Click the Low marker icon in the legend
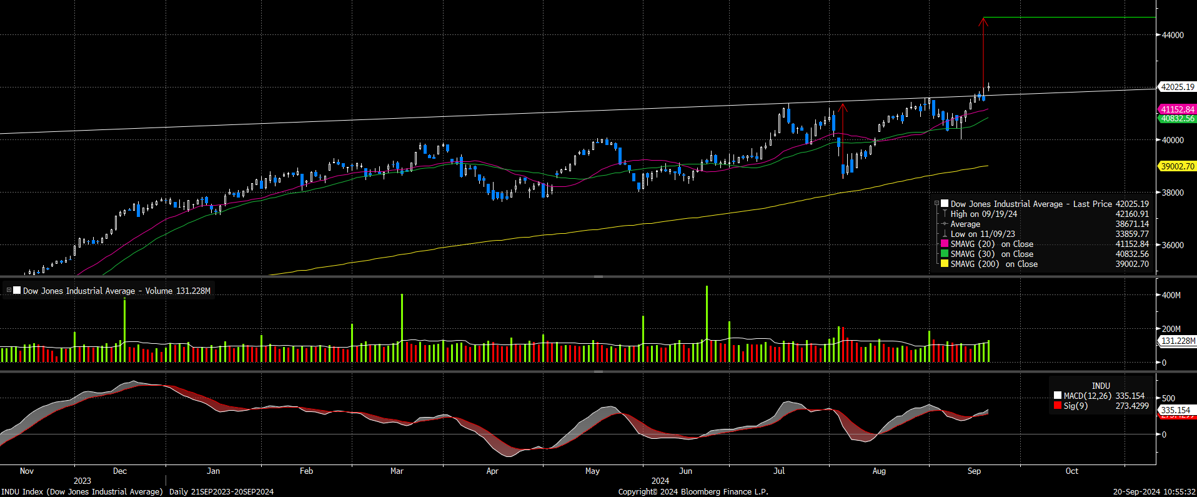Viewport: 1197px width, 497px height. tap(945, 234)
